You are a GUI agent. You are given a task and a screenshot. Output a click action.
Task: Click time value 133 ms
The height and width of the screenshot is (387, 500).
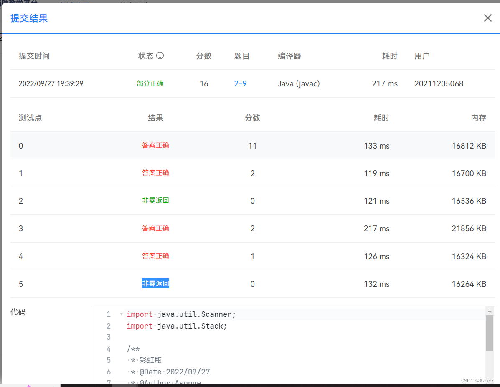click(x=377, y=146)
